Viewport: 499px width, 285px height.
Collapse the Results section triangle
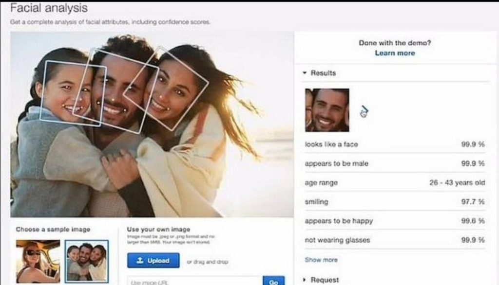point(305,73)
